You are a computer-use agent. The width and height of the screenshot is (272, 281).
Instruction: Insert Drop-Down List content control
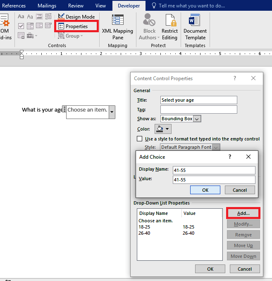39,26
